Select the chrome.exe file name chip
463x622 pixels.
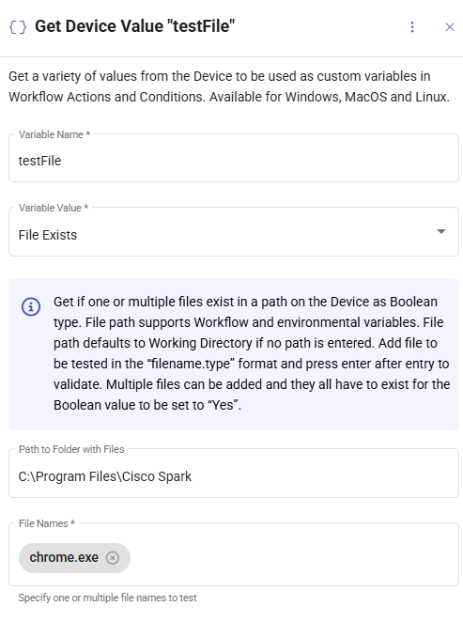click(x=64, y=558)
